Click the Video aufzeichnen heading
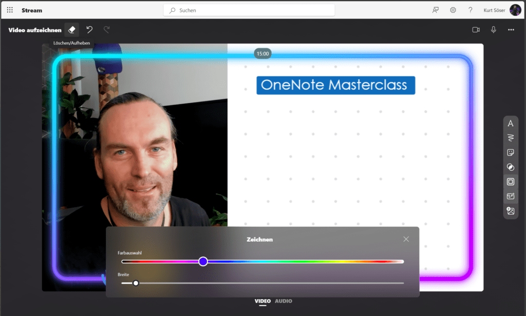Viewport: 526px width, 316px height. [35, 30]
